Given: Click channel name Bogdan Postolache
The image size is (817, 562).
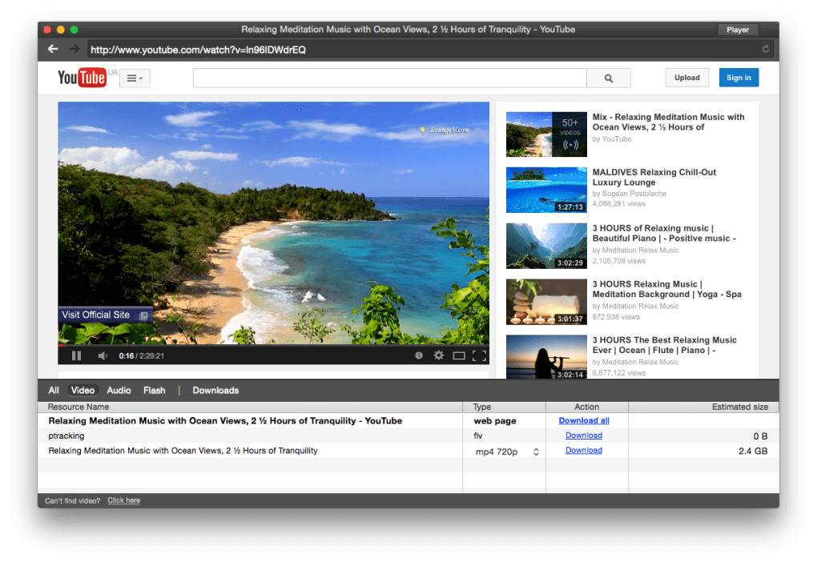Looking at the screenshot, I should [x=634, y=193].
